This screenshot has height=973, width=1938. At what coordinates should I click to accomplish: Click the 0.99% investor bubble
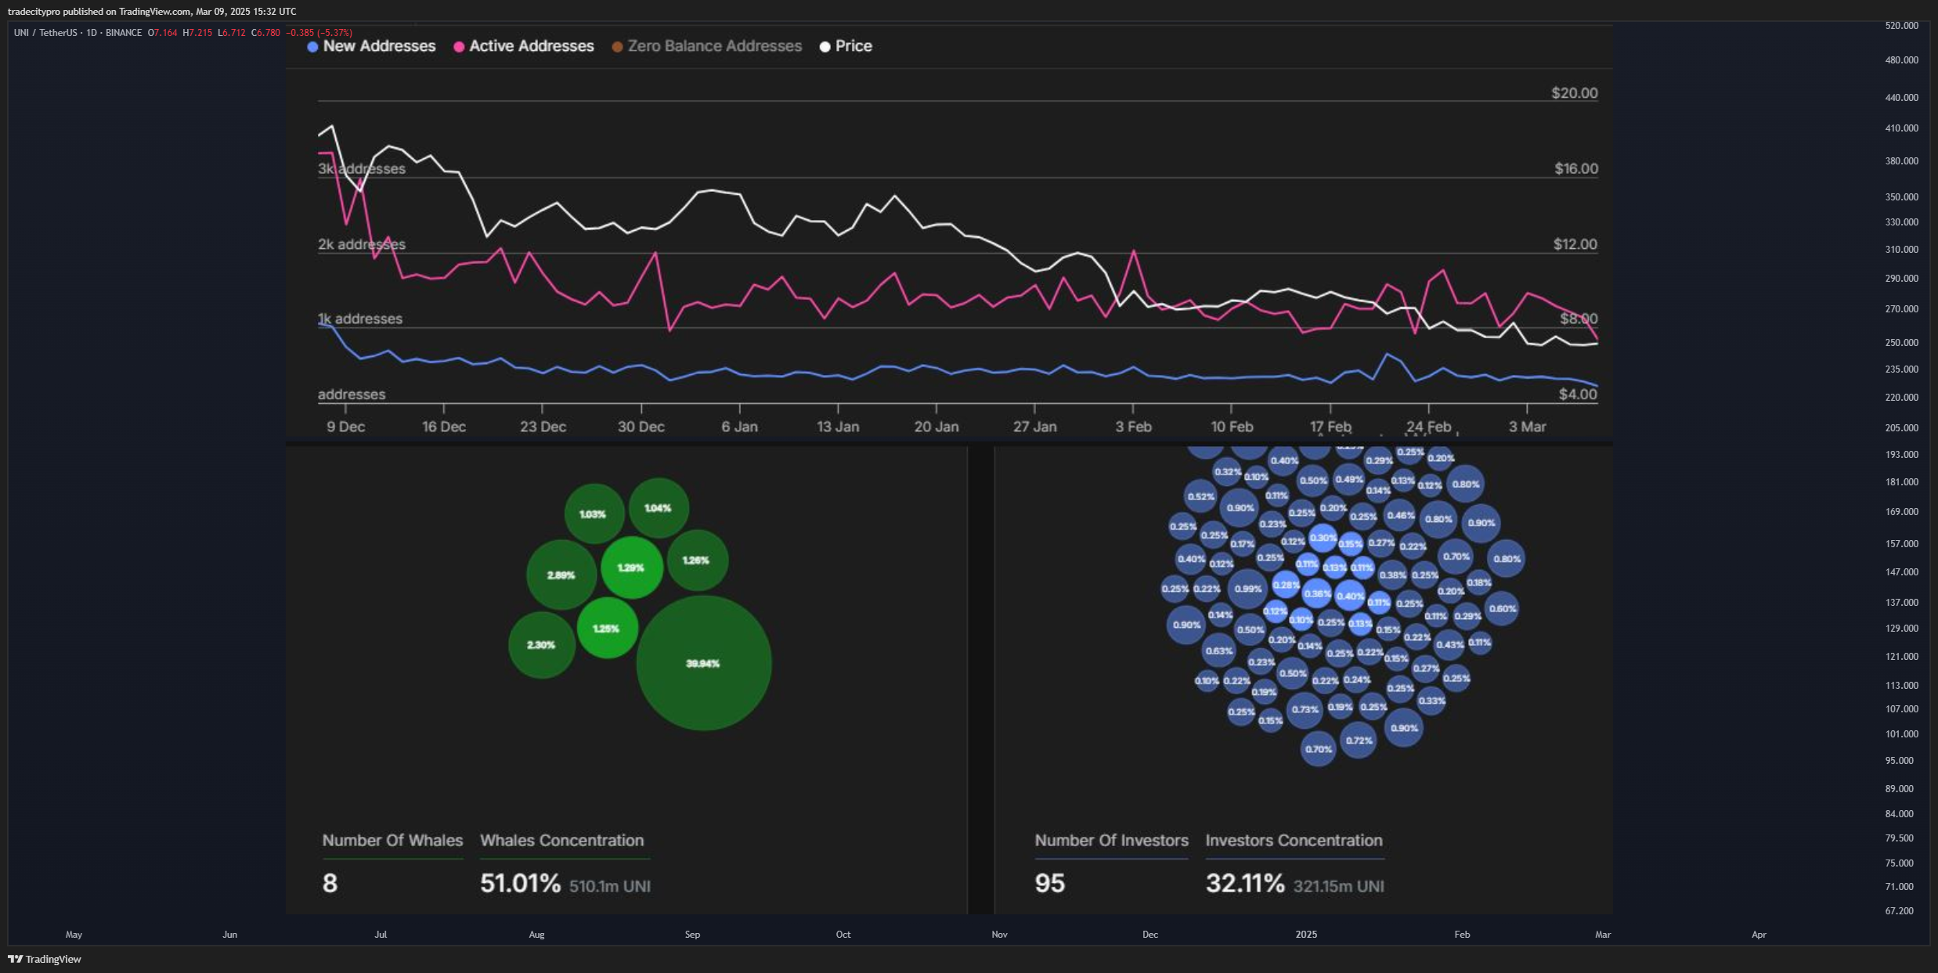[x=1247, y=589]
